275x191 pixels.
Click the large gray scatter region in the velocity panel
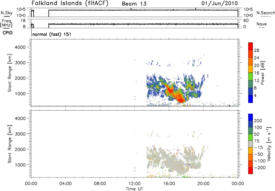coord(174,162)
